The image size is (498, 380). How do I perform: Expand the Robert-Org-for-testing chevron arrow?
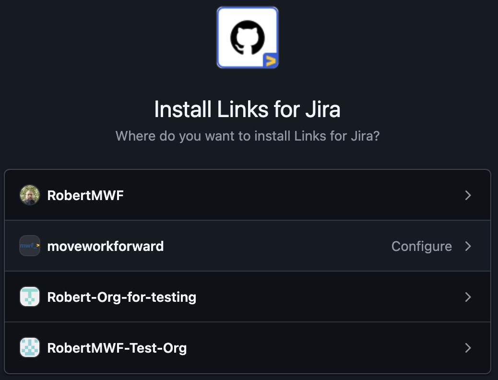[x=468, y=297]
